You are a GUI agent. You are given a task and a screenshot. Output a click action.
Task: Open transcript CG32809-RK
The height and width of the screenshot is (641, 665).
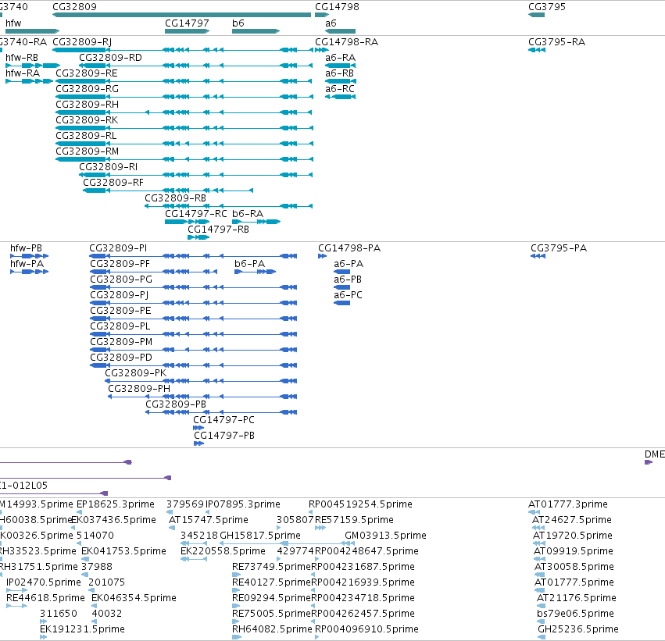tap(184, 128)
